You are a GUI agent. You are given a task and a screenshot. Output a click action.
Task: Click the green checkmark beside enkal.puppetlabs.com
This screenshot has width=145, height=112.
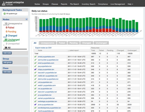point(35,57)
